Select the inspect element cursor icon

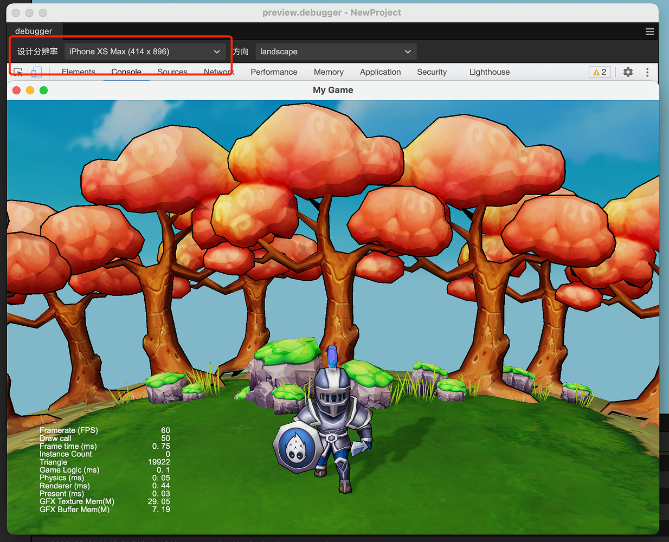(18, 72)
